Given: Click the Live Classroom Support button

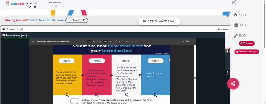Looking at the screenshot, I should pos(247,52).
